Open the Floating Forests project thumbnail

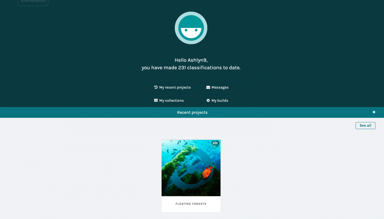point(191,168)
